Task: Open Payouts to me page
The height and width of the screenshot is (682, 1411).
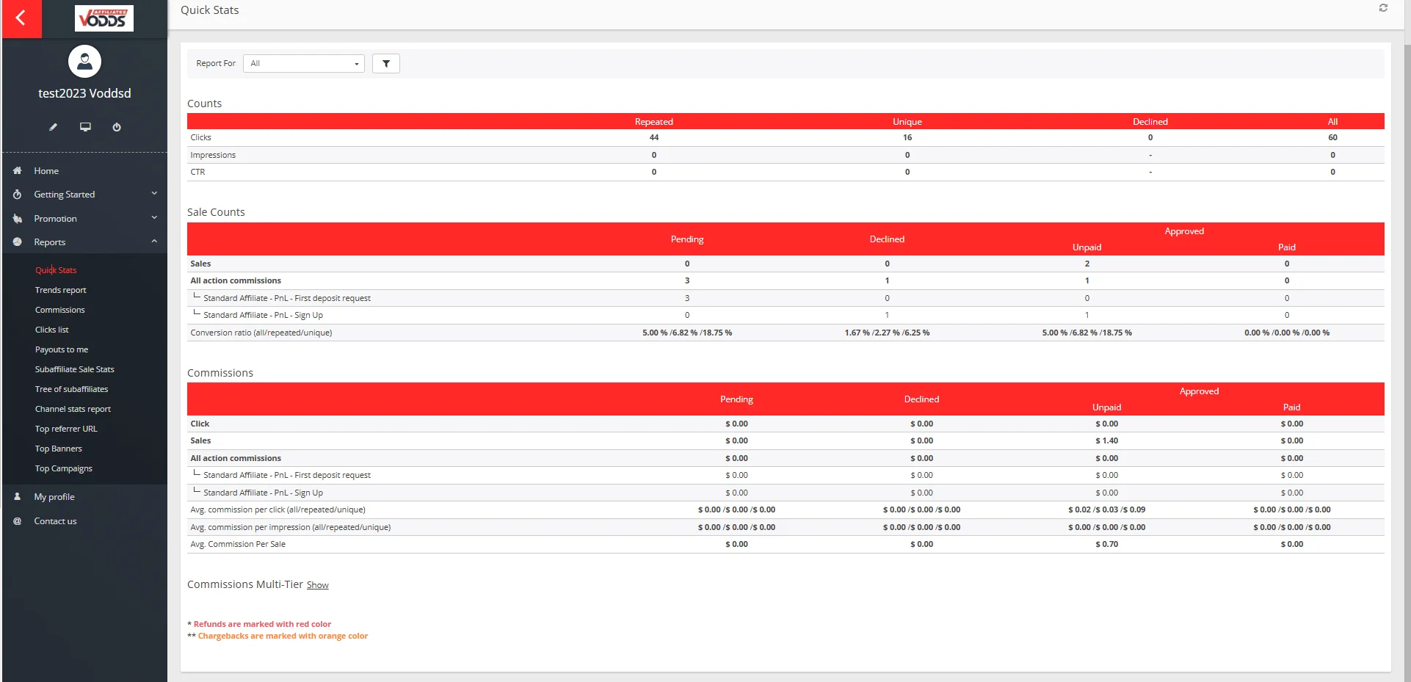Action: point(61,349)
